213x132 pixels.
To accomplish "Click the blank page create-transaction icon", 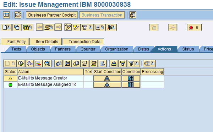I will 5,27.
